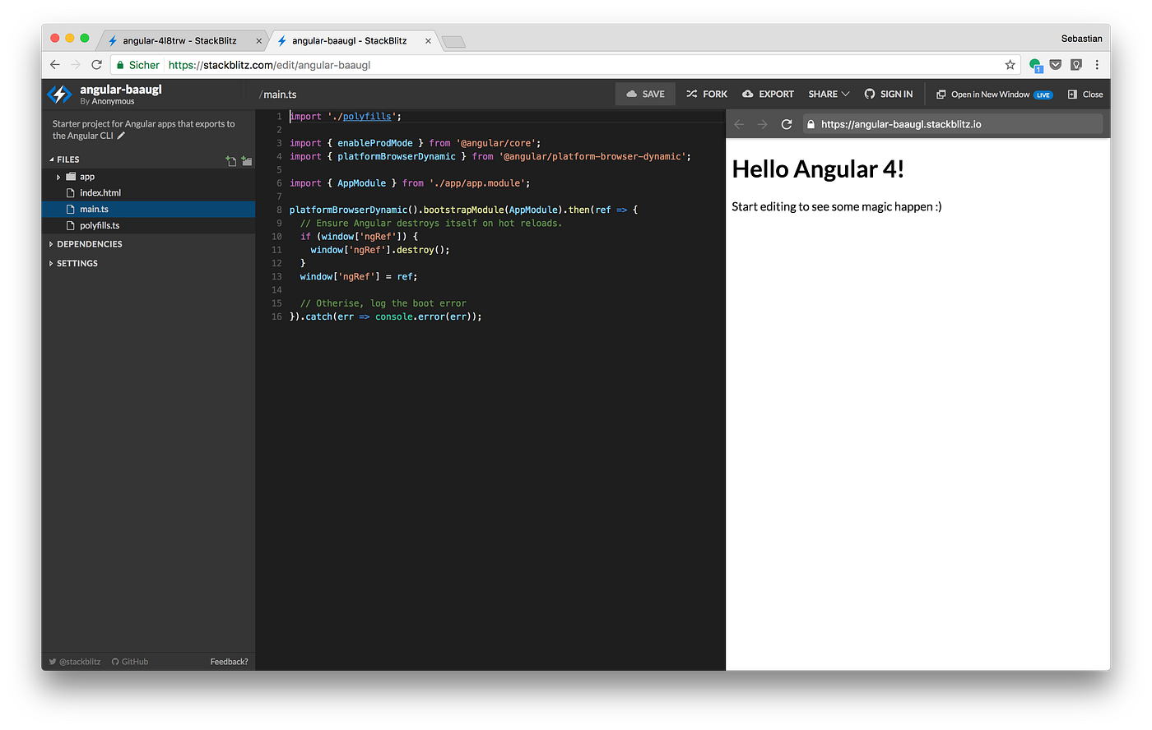Click the Sebastian profile name

click(x=1081, y=39)
